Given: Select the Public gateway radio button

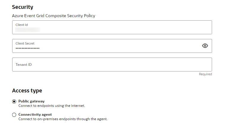Looking at the screenshot, I should [x=14, y=101].
